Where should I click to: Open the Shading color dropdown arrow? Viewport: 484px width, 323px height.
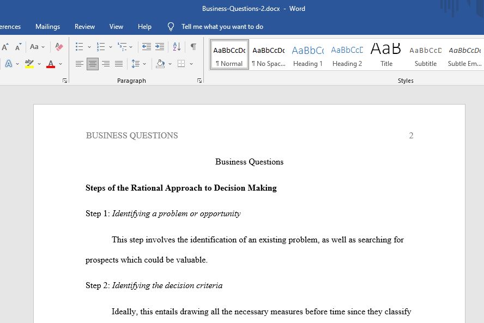pos(170,64)
